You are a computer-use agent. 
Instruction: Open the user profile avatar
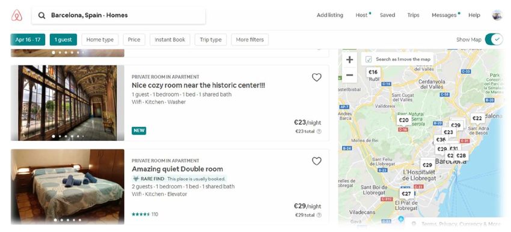coord(497,15)
